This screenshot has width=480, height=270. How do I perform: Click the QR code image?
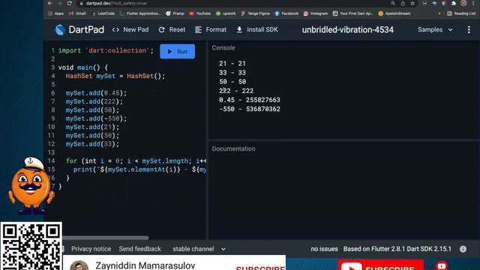[31, 247]
